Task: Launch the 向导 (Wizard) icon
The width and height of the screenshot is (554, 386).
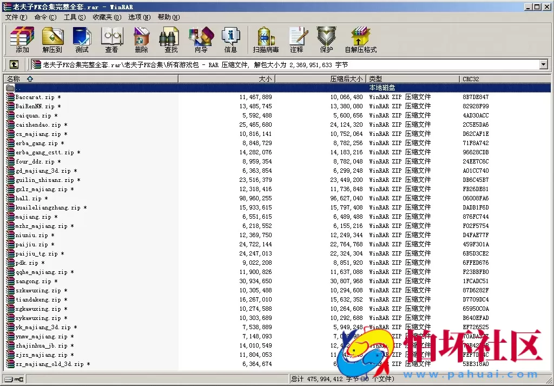Action: pyautogui.click(x=200, y=39)
